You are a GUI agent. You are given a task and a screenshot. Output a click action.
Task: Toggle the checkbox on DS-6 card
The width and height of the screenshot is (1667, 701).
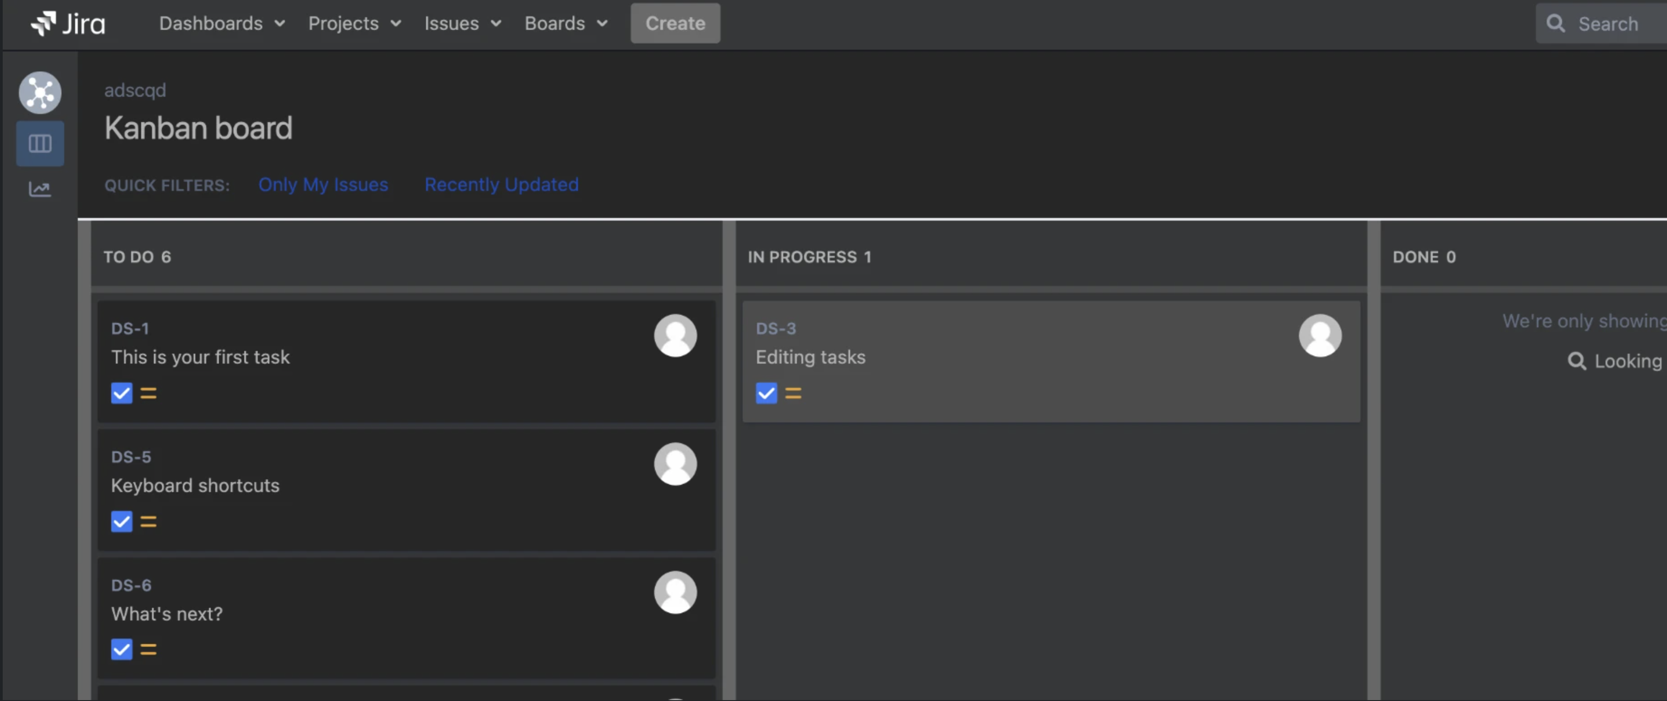coord(121,650)
